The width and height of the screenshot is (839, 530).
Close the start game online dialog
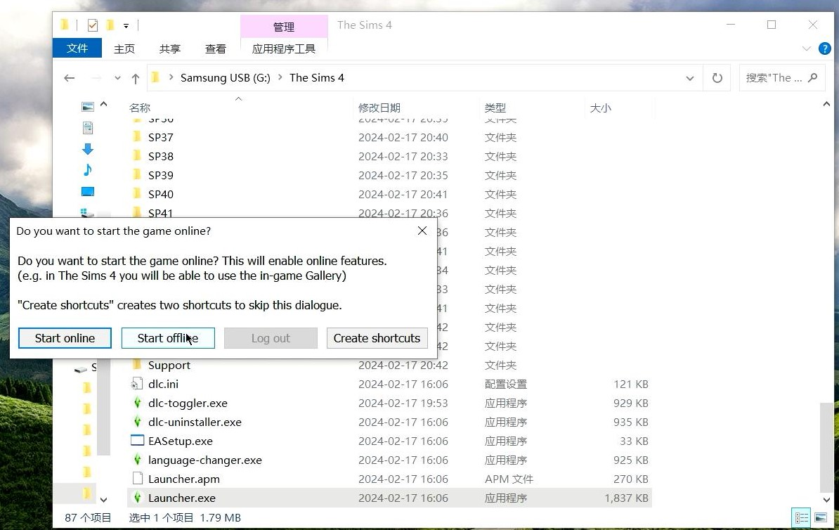tap(422, 231)
